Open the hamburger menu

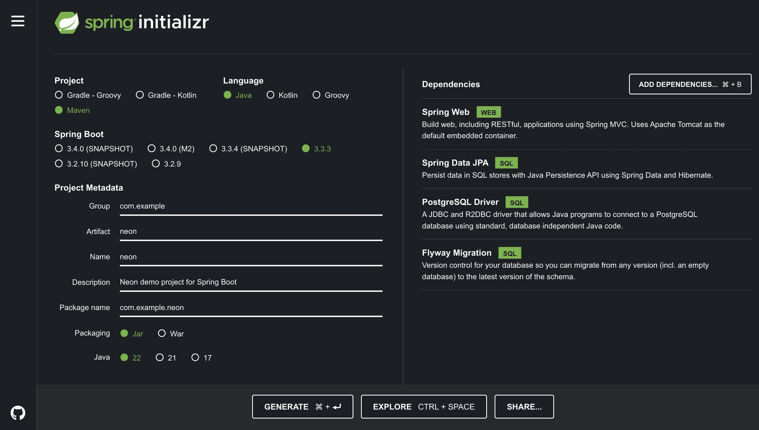(18, 21)
